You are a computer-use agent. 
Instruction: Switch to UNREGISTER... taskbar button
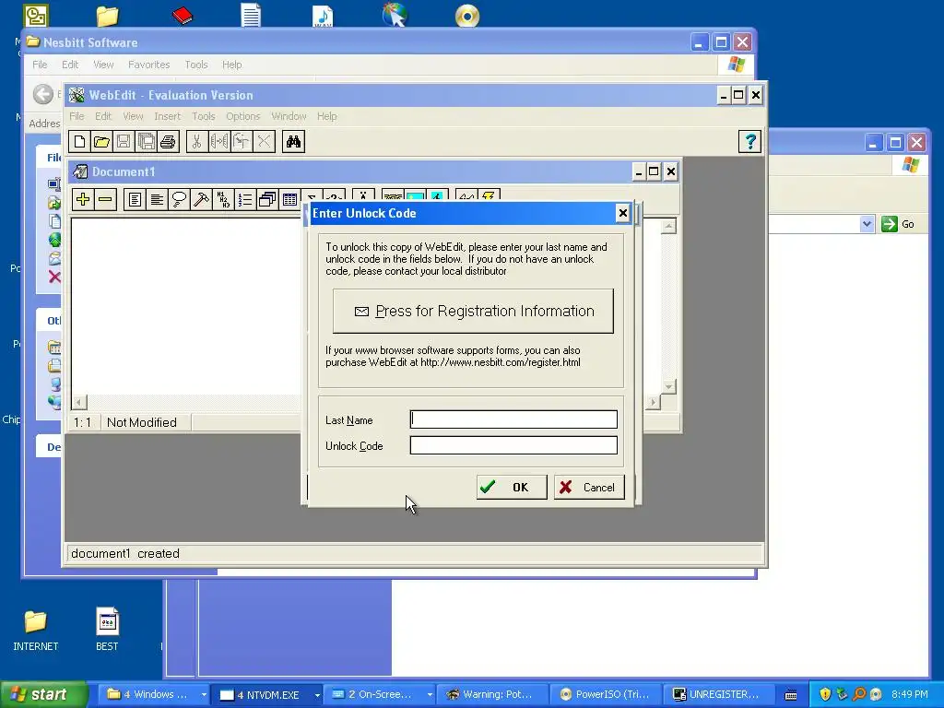pyautogui.click(x=718, y=695)
